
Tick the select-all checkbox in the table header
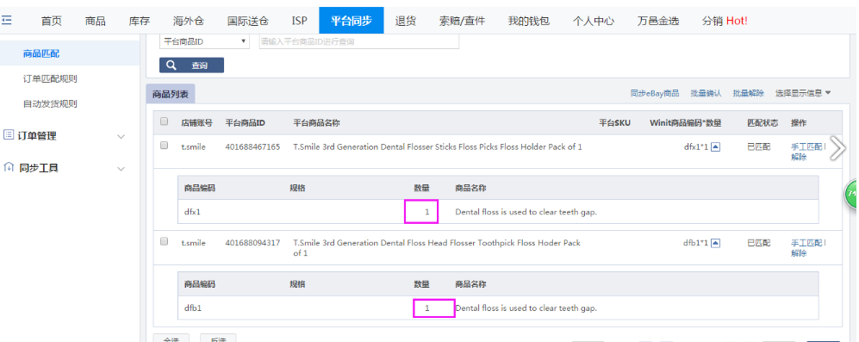164,121
